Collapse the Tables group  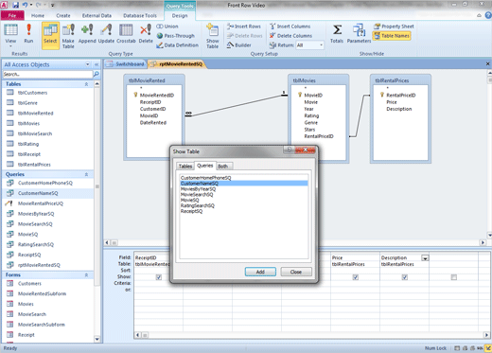point(86,84)
